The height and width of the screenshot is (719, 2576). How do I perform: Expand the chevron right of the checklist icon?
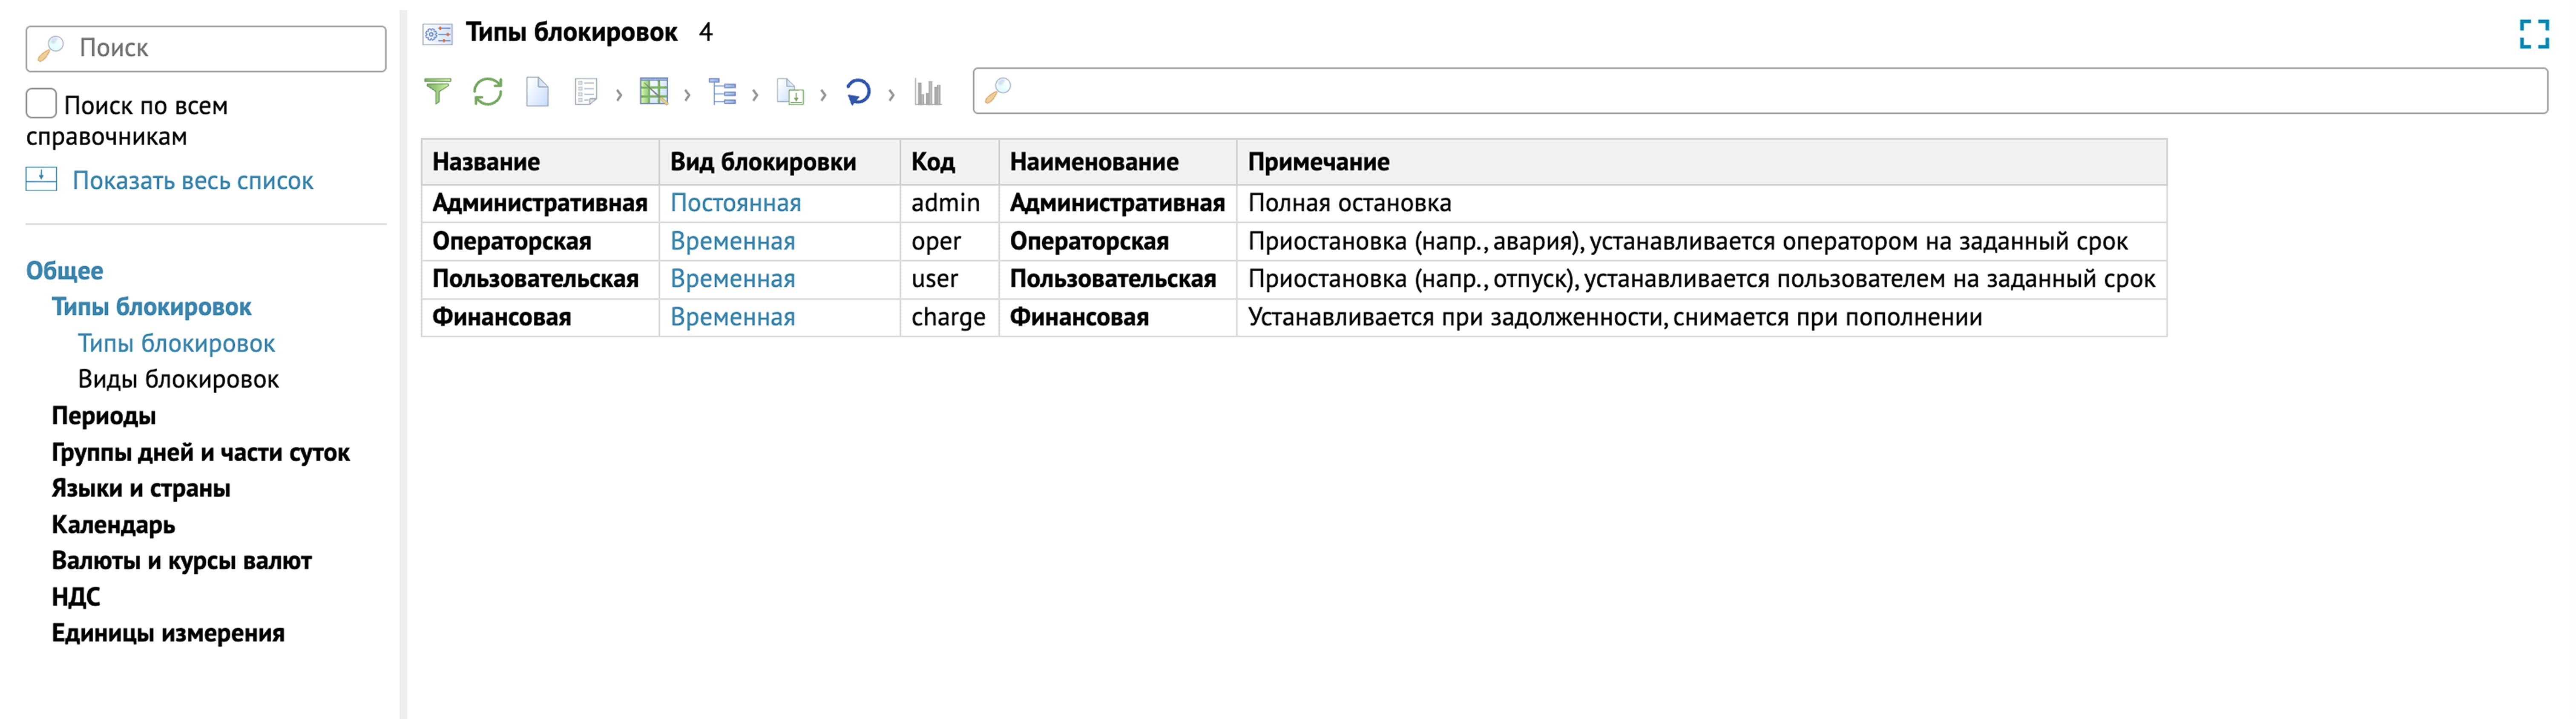tap(619, 95)
